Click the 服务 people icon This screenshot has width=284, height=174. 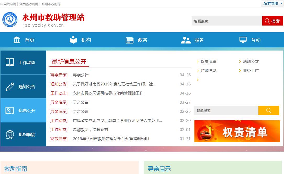[x=186, y=40]
